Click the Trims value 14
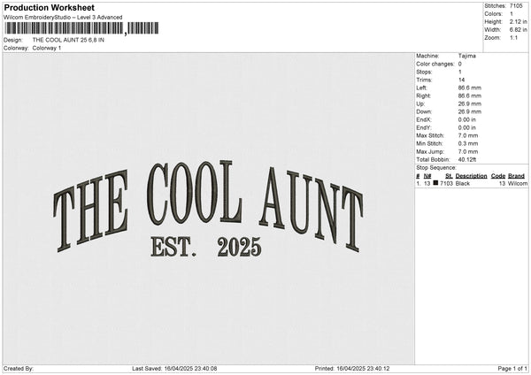Viewport: 531px width, 375px height. point(461,80)
